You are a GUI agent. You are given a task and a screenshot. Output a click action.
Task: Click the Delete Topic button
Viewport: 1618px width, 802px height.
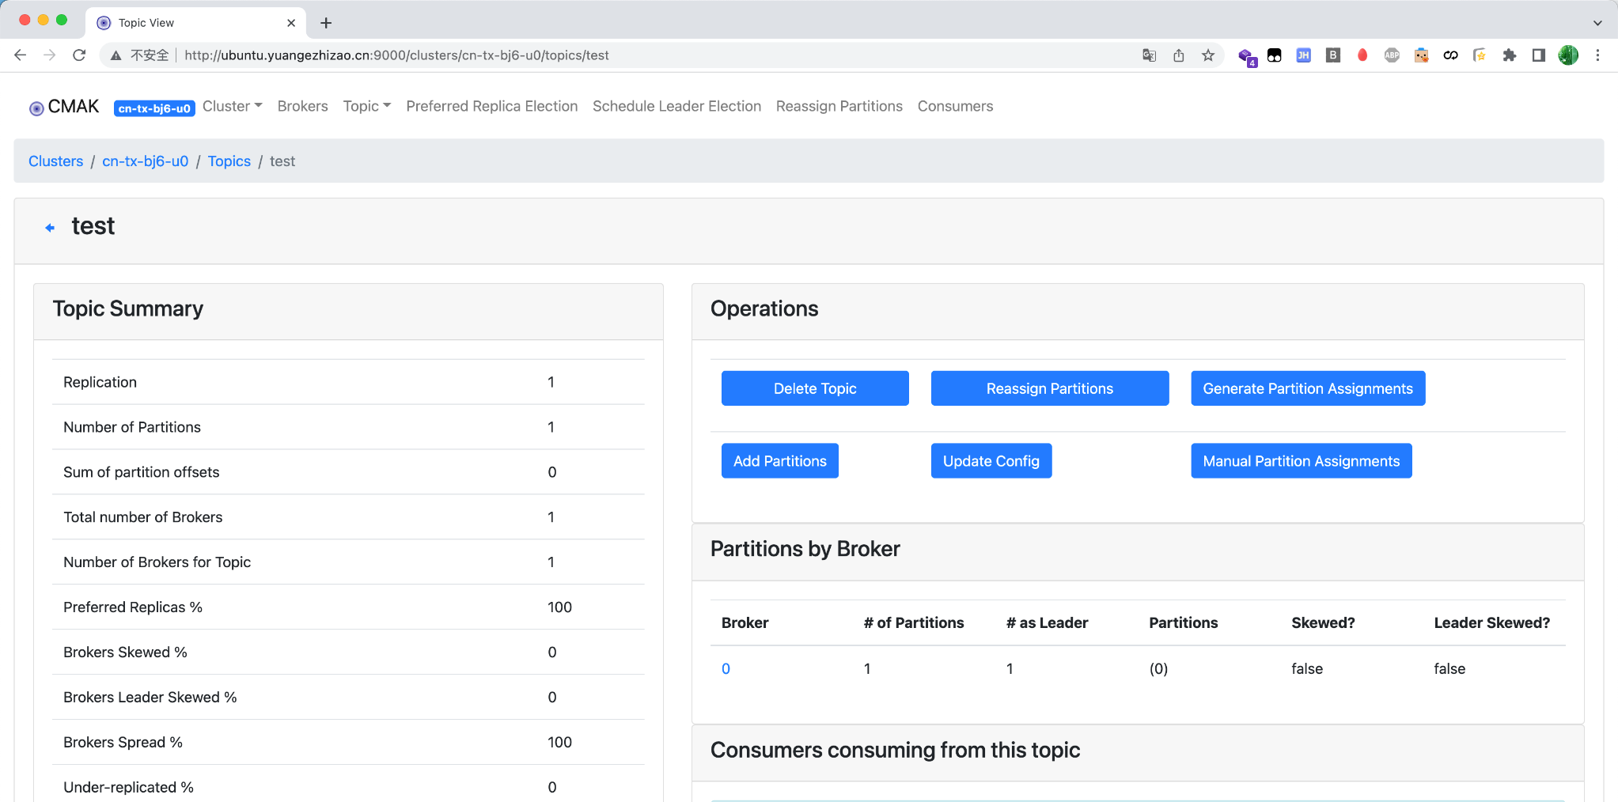815,388
